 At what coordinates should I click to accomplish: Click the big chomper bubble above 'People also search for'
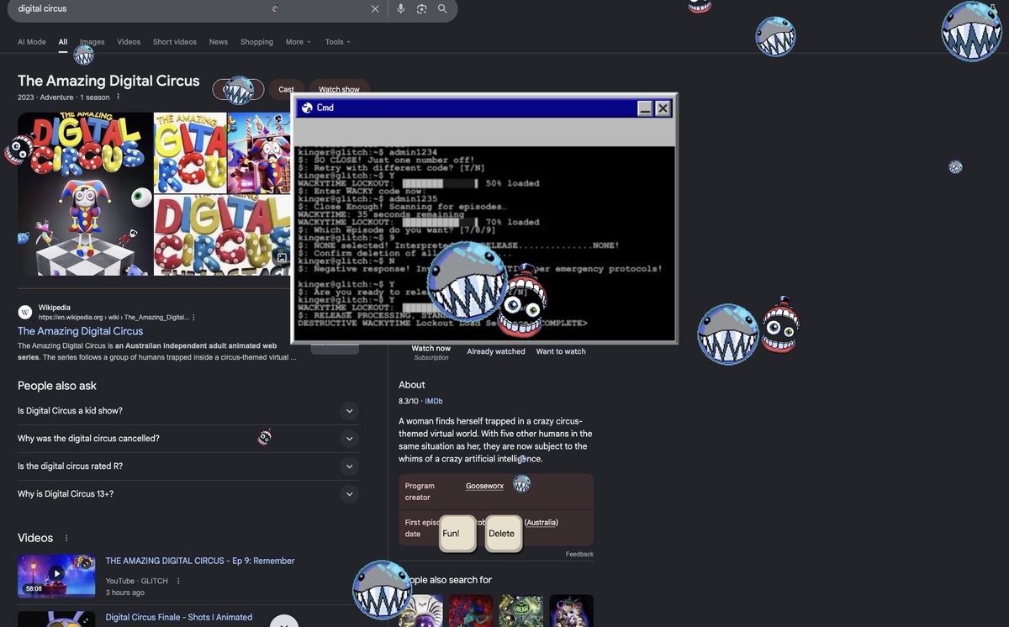[x=382, y=589]
